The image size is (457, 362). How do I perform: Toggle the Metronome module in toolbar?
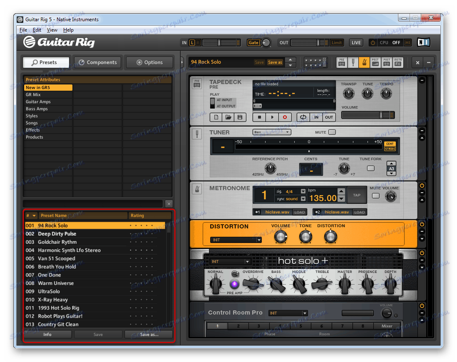(x=364, y=62)
